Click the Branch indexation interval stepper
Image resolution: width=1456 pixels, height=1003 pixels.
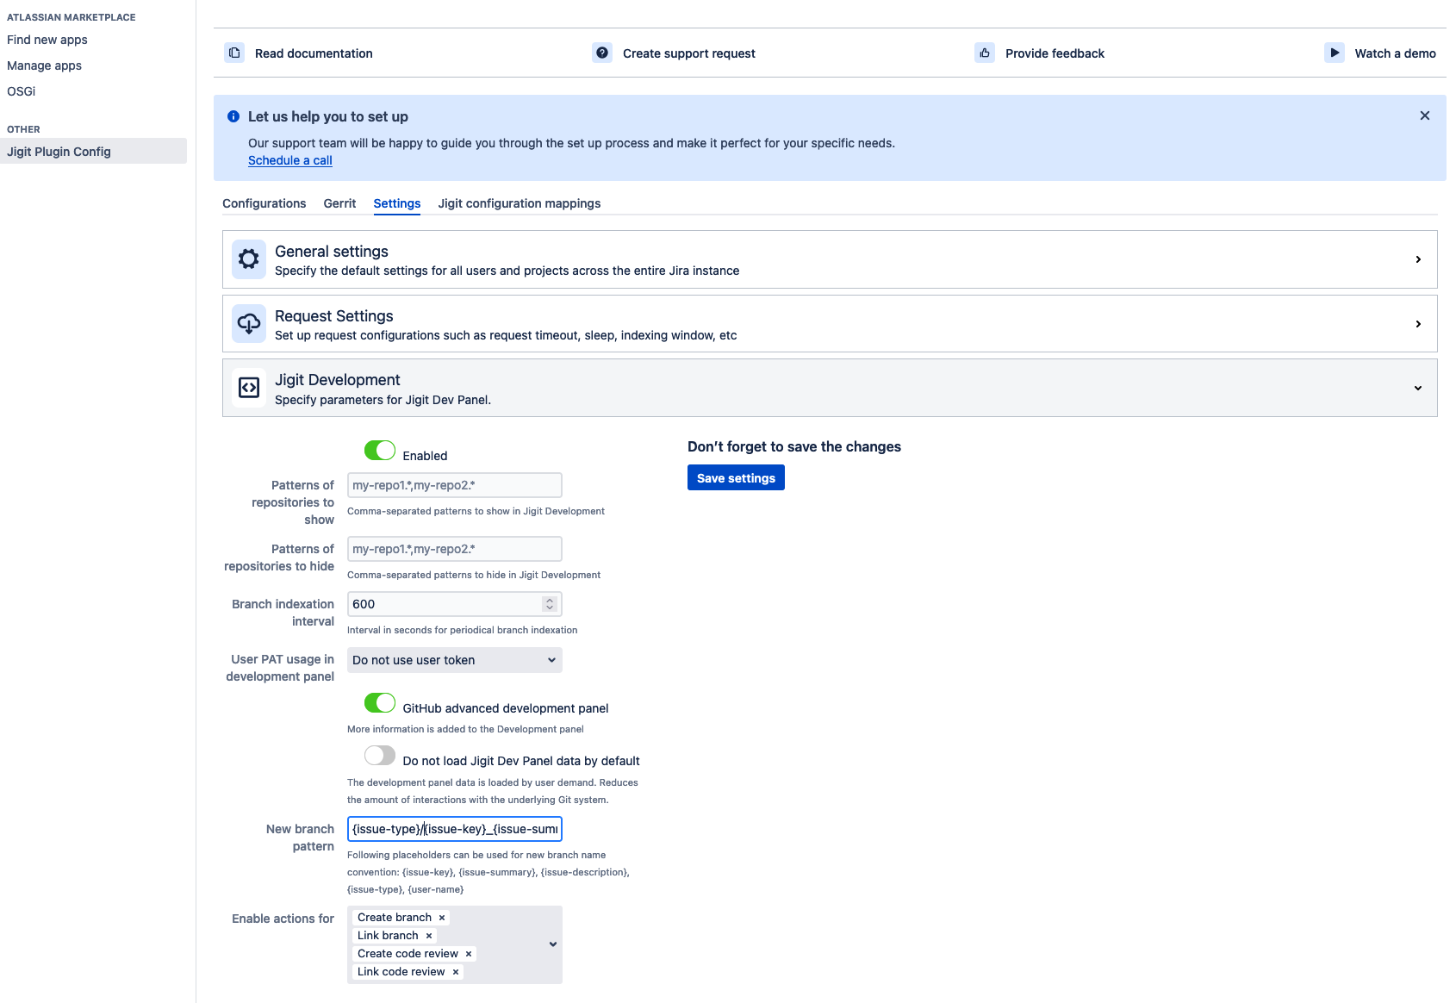pyautogui.click(x=550, y=604)
